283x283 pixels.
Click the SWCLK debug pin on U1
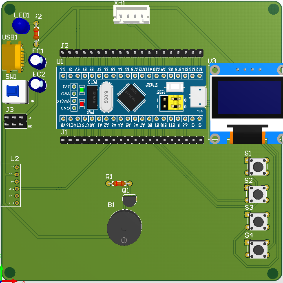coord(74,101)
